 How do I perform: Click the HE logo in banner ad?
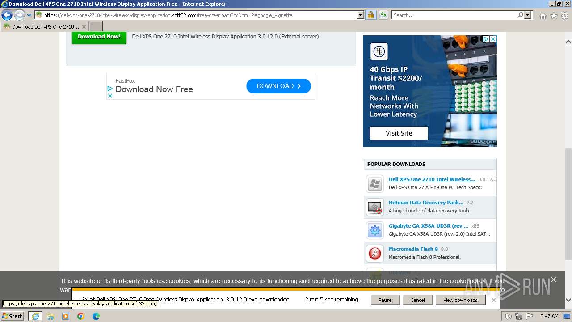379,51
